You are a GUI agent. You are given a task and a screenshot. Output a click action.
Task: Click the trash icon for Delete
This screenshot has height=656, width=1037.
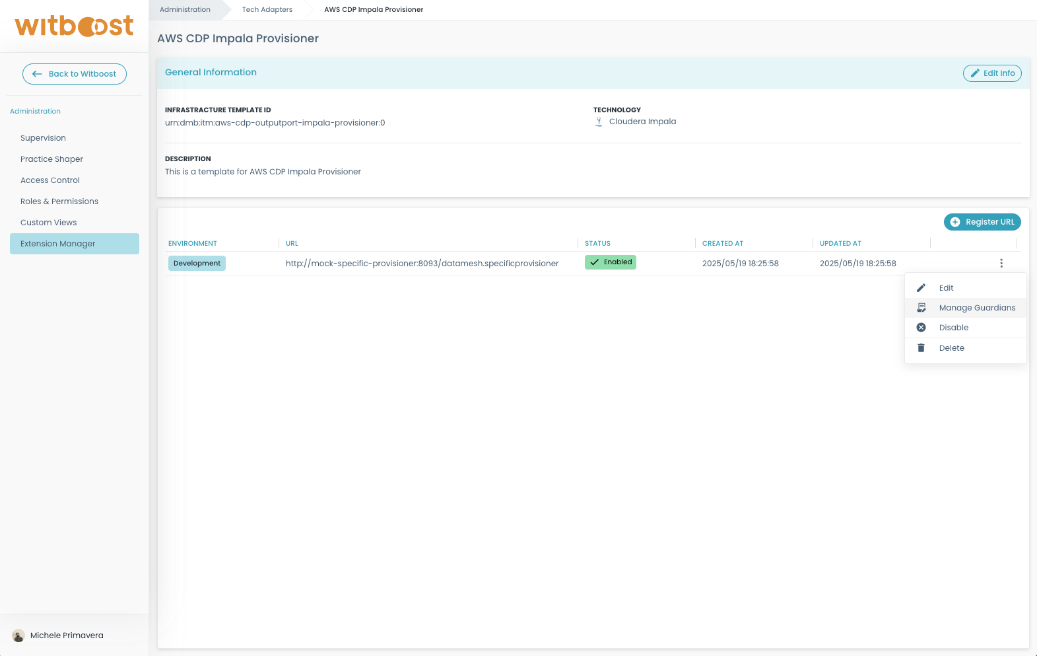921,348
